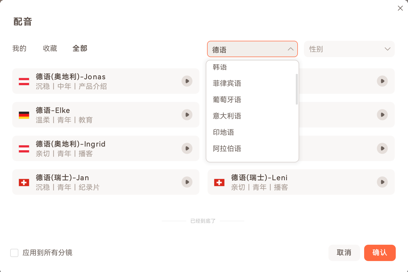Choose 意大利语 in the dropdown list
The image size is (408, 272).
227,116
